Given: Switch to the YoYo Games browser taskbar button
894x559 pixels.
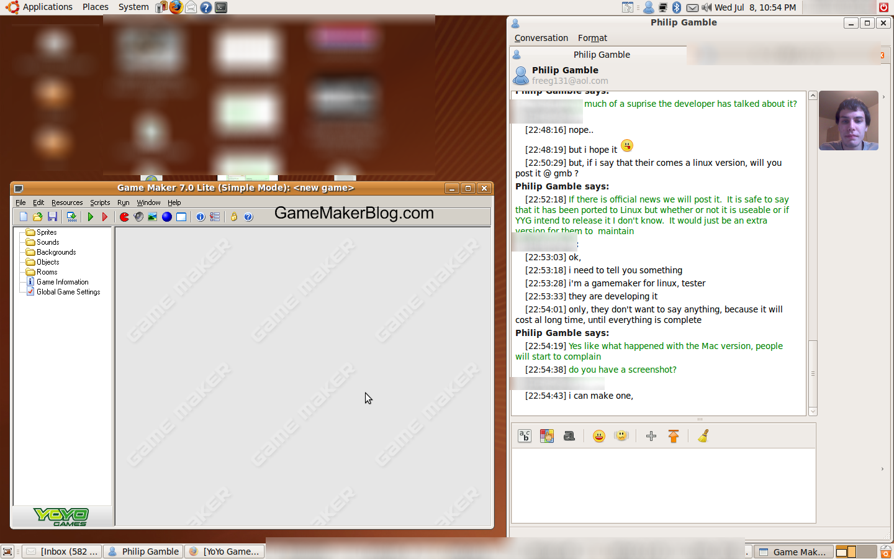Looking at the screenshot, I should tap(225, 552).
